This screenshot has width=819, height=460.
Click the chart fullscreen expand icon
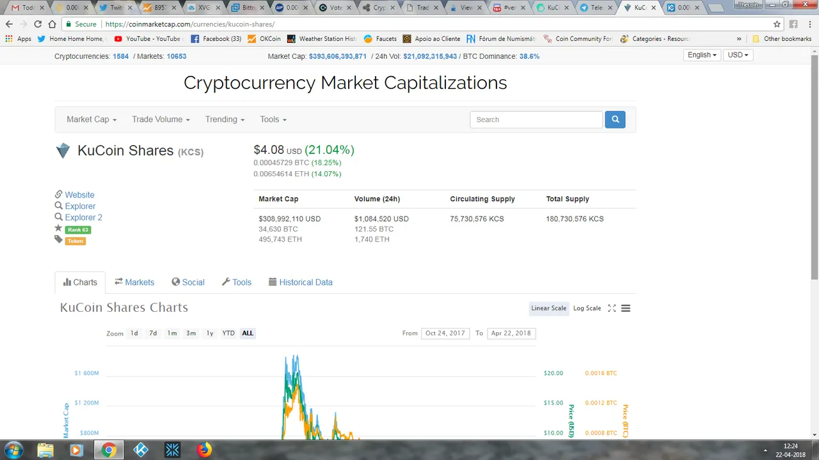pyautogui.click(x=612, y=308)
